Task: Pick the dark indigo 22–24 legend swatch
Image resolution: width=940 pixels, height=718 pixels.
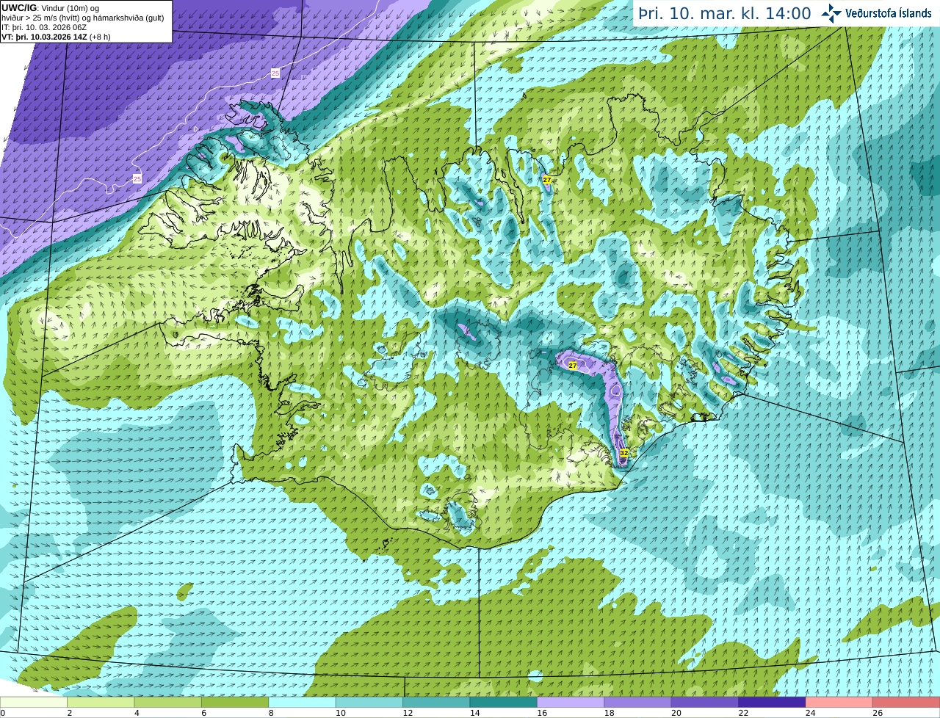Action: pos(773,702)
